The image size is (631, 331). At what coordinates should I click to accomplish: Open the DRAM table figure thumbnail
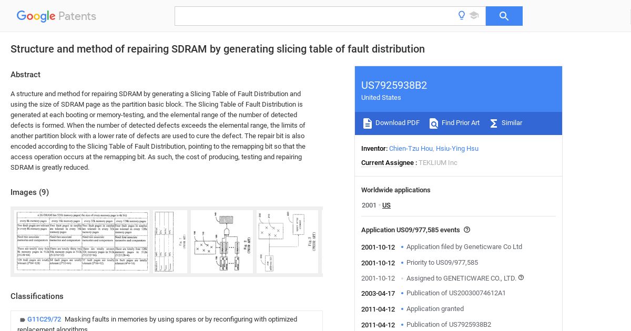coord(82,242)
